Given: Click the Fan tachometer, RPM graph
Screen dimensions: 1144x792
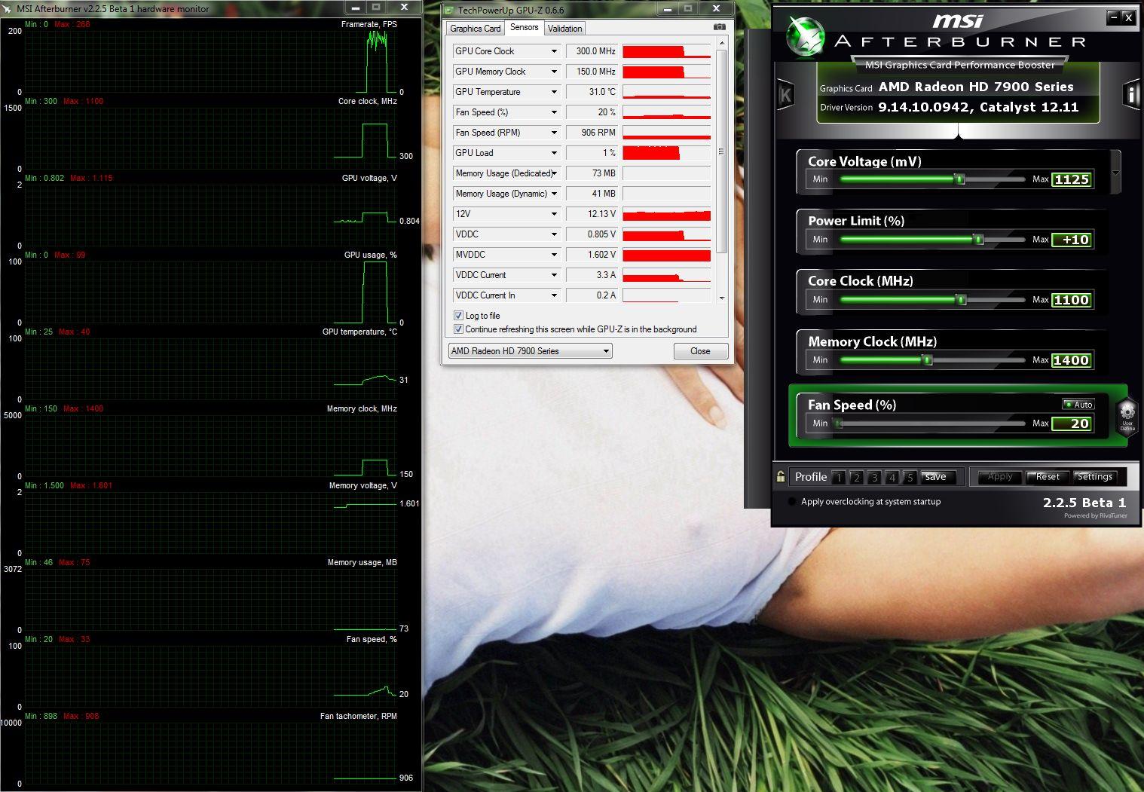Looking at the screenshot, I should coord(211,754).
